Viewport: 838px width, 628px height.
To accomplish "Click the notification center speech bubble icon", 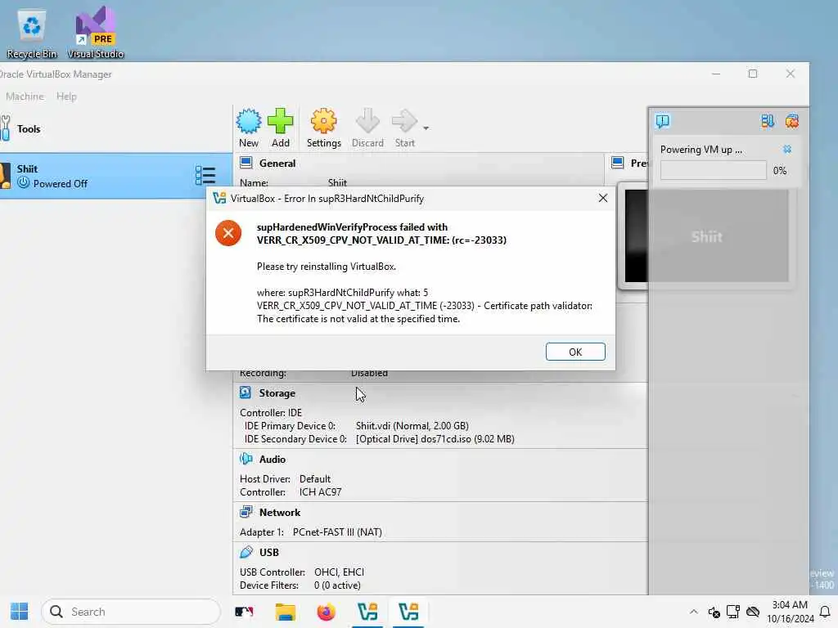I will point(663,121).
